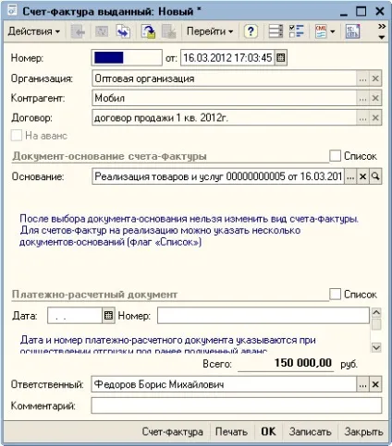Click the list structure settings icon
392x446 pixels.
point(276,31)
